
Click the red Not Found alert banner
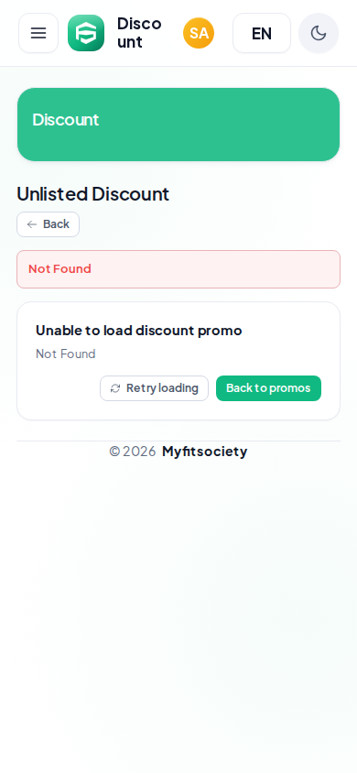178,269
